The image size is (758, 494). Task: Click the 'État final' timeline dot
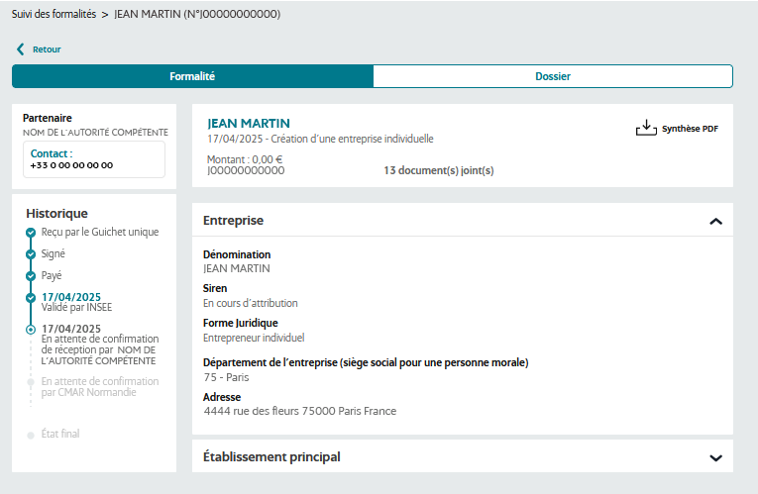pyautogui.click(x=31, y=434)
